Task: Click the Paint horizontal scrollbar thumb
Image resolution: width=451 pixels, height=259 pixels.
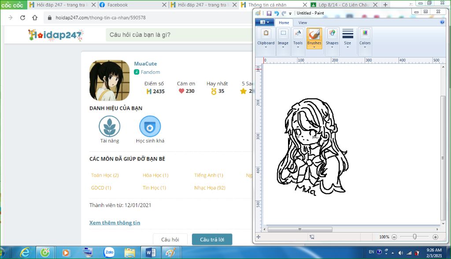Action: 300,229
